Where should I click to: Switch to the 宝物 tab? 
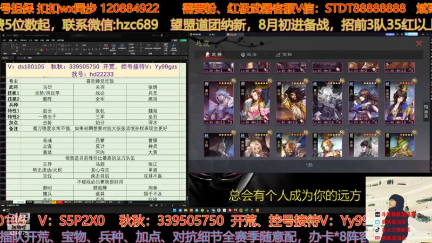point(284,55)
